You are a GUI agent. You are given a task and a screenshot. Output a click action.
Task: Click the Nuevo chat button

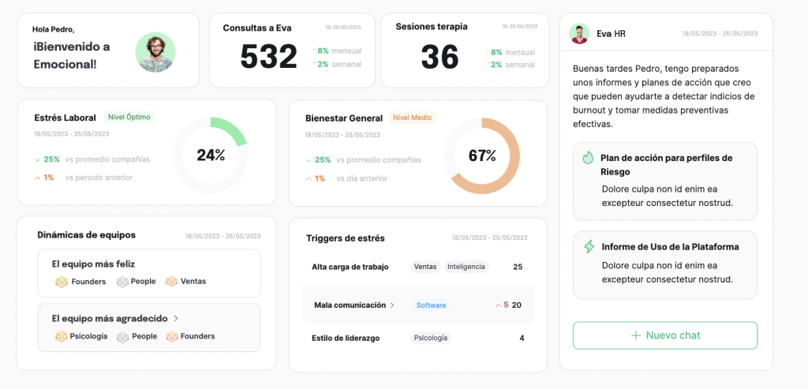tap(665, 335)
